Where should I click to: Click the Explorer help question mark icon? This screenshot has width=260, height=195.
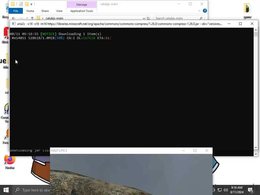[205, 11]
